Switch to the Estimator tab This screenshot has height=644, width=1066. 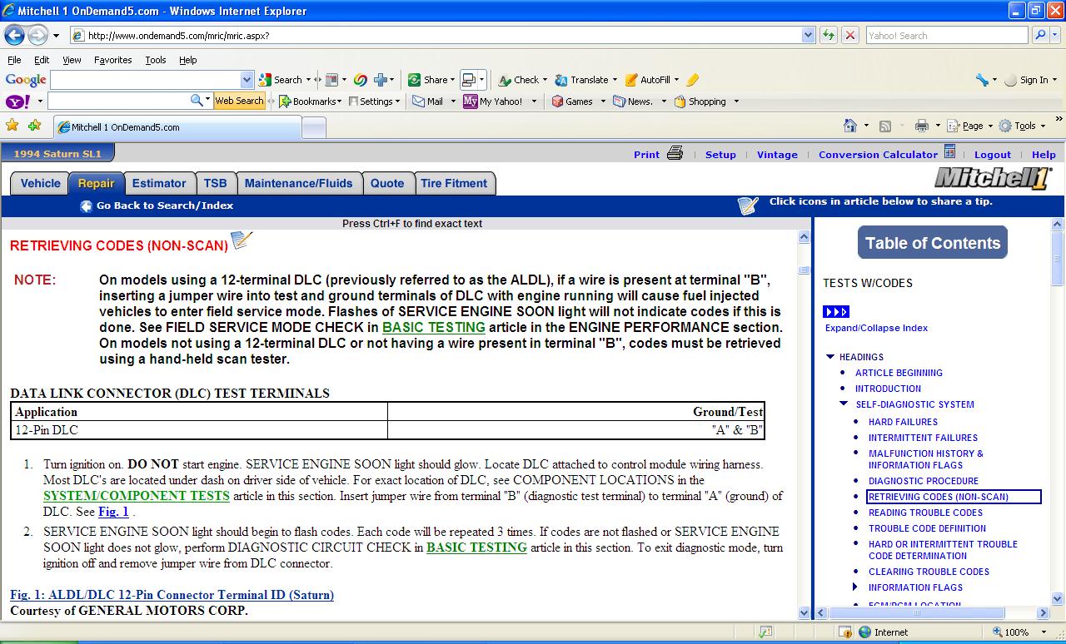(x=159, y=183)
